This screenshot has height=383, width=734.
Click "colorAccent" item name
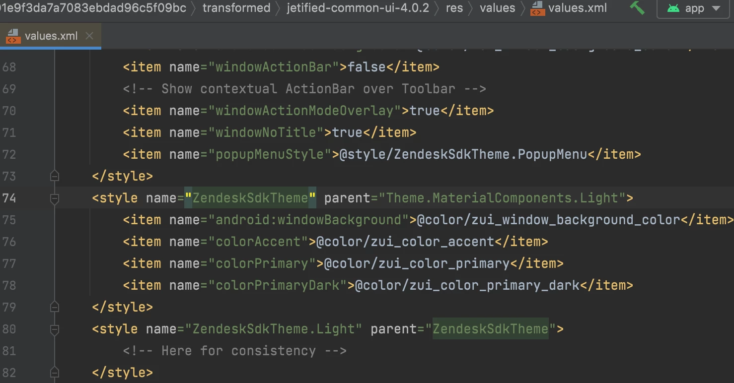[258, 242]
